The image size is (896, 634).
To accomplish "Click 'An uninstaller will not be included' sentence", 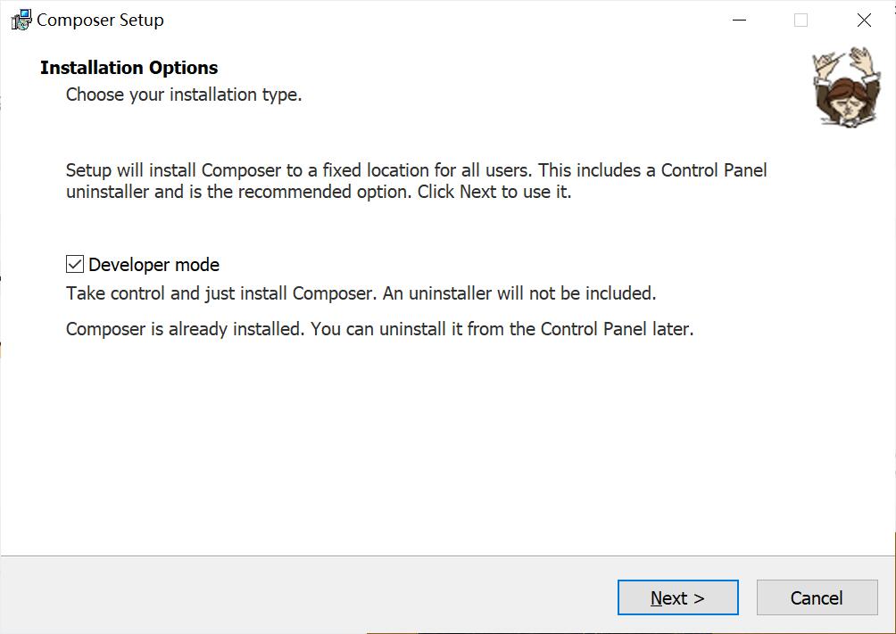I will coord(519,293).
